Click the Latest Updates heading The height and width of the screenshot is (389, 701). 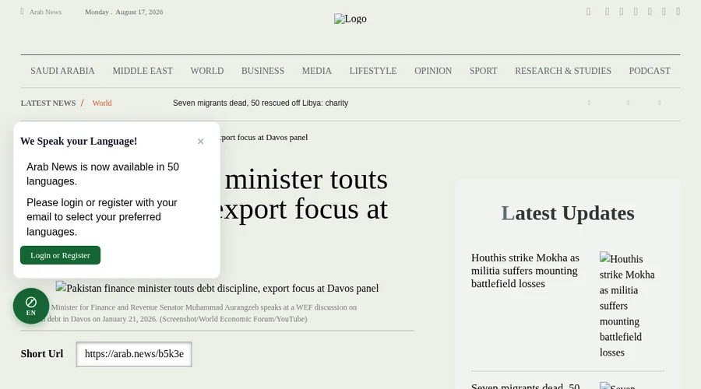coord(568,213)
